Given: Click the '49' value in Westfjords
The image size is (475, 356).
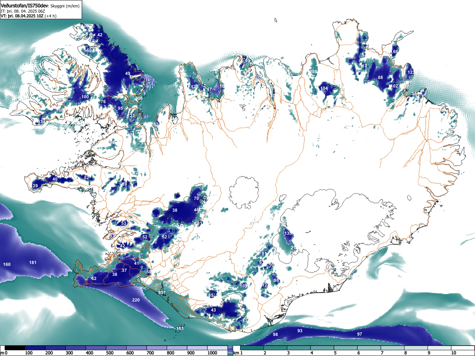Looking at the screenshot, I should (x=128, y=73).
